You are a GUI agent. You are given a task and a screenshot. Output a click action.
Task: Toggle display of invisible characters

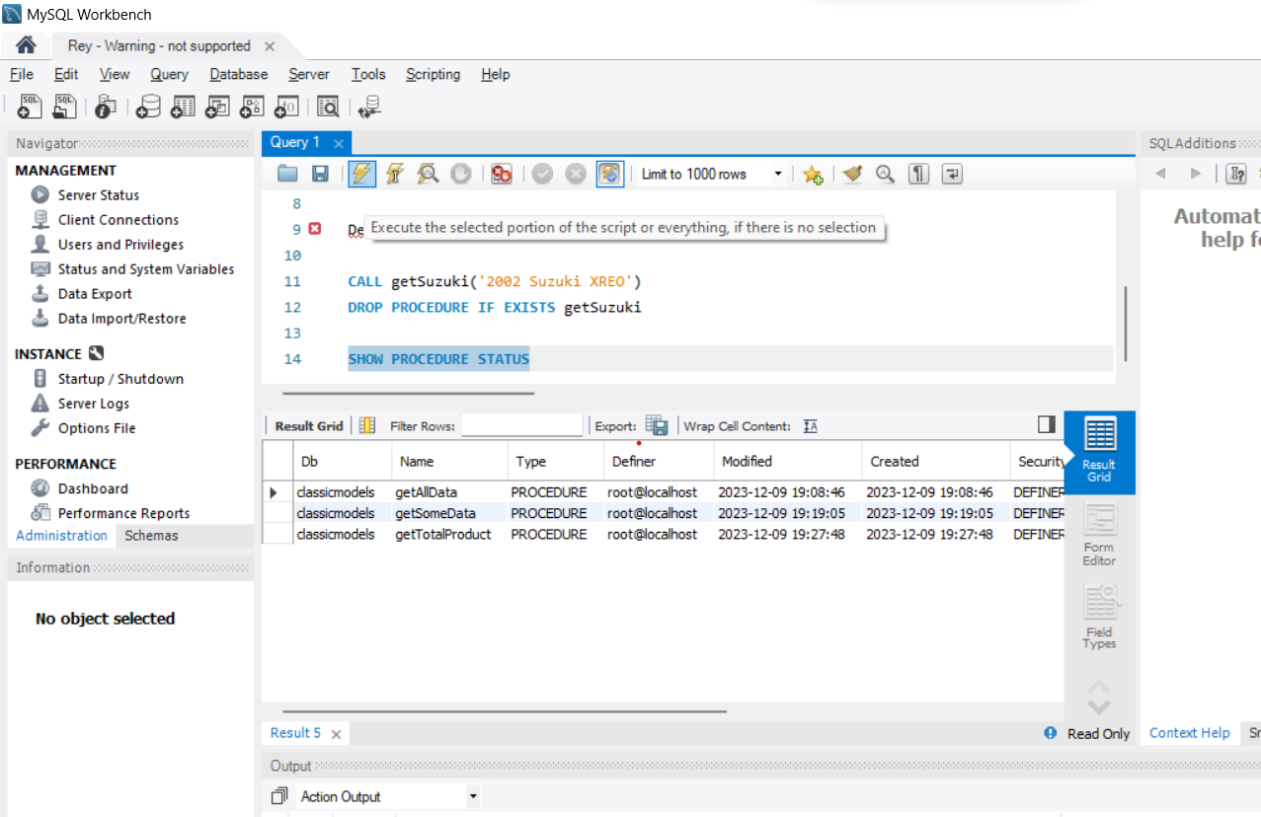click(x=918, y=174)
